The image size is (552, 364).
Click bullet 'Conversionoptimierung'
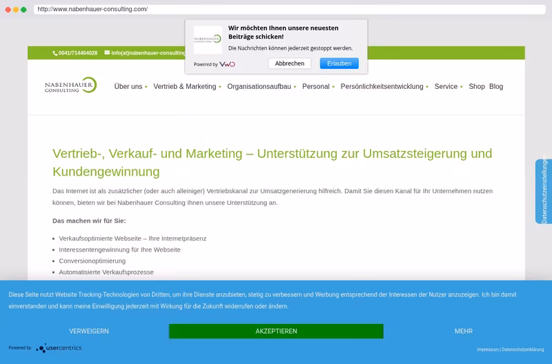click(92, 261)
